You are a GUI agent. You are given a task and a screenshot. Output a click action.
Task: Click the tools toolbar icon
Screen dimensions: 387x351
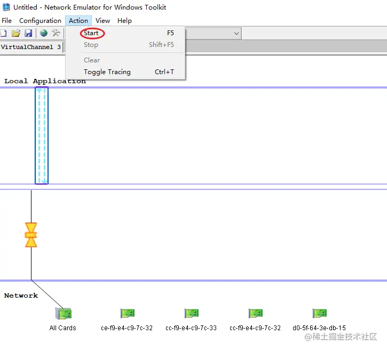pos(56,33)
